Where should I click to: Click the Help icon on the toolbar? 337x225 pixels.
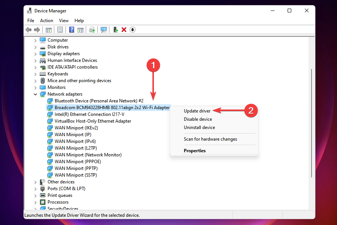(x=71, y=30)
